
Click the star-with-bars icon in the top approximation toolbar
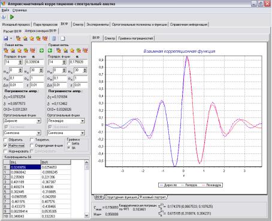click(x=25, y=38)
